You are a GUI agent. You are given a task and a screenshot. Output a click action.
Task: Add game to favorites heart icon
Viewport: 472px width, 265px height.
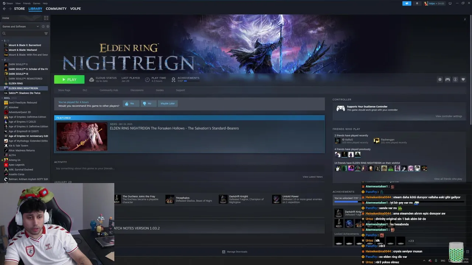coord(463,79)
